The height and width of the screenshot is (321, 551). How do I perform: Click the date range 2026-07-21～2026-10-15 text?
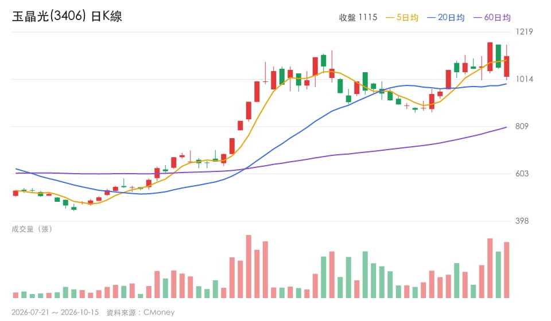coord(55,312)
